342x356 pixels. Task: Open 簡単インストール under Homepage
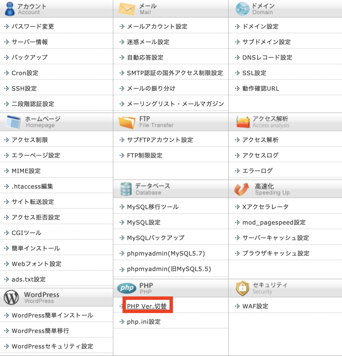(x=36, y=248)
